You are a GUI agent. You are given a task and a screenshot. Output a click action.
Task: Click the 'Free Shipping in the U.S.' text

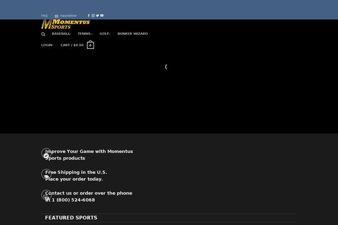click(76, 172)
